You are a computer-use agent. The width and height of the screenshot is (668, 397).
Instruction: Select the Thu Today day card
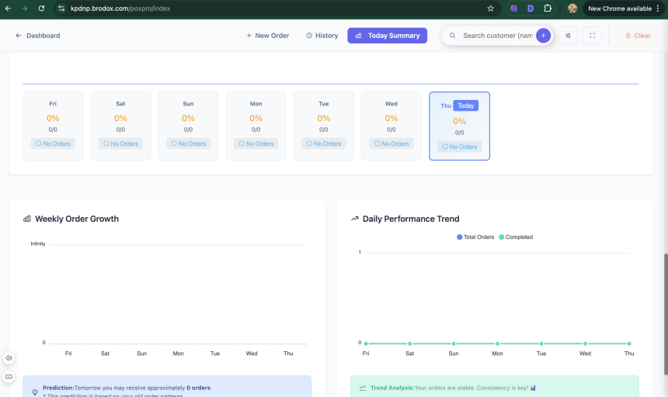[x=459, y=126]
